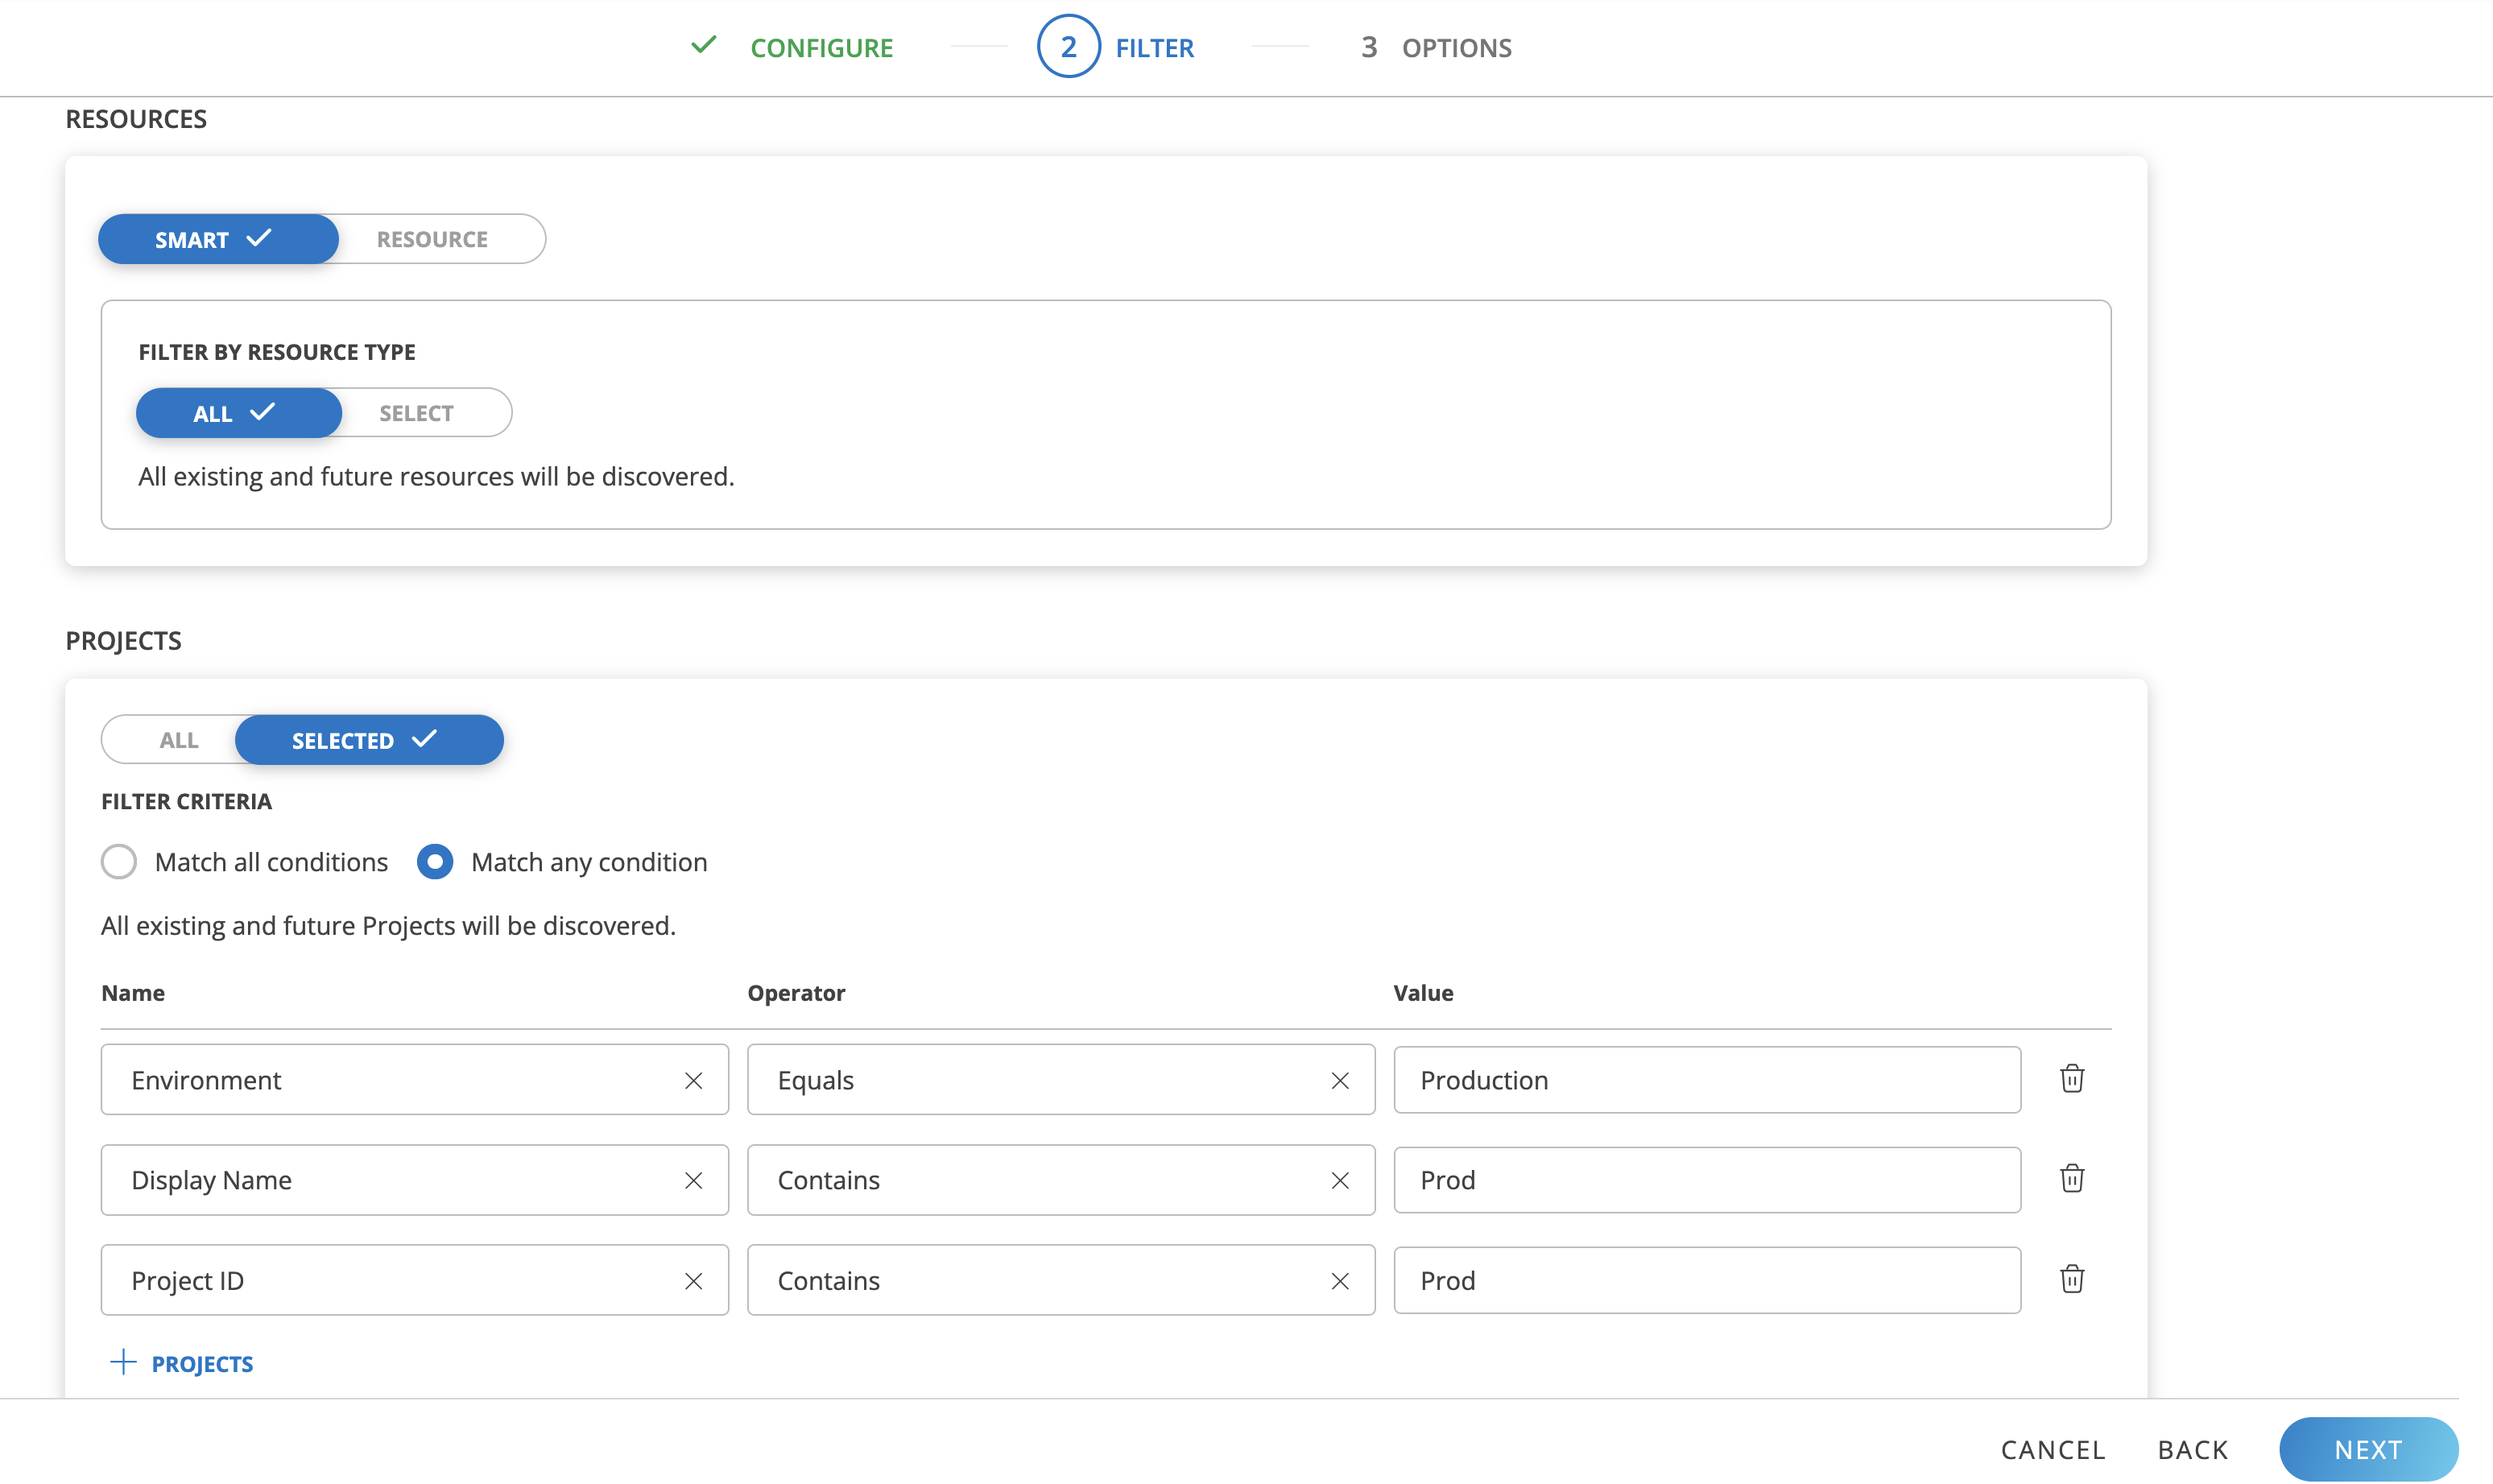Add a filter row with + PROJECTS

click(182, 1363)
